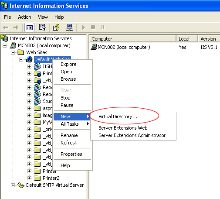Expand the Default SMTP Virtual Server node
Screen dimensions: 220x199
13,185
